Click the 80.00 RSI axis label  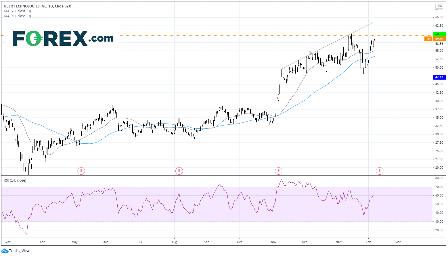pos(439,178)
